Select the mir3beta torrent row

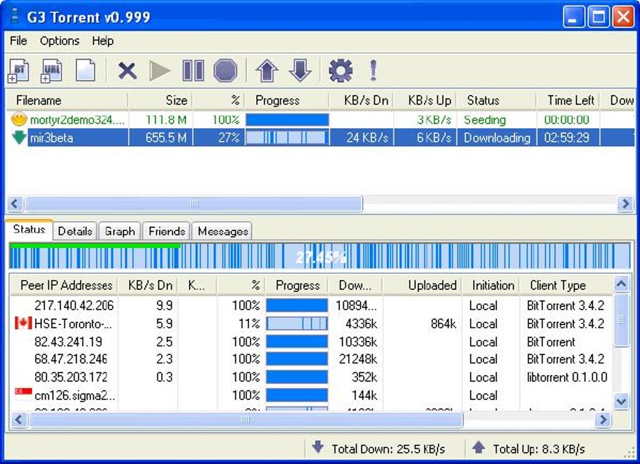click(321, 138)
